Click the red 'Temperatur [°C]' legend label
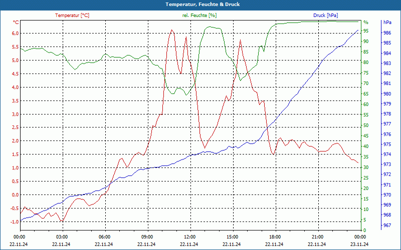The image size is (401, 250). pyautogui.click(x=72, y=15)
